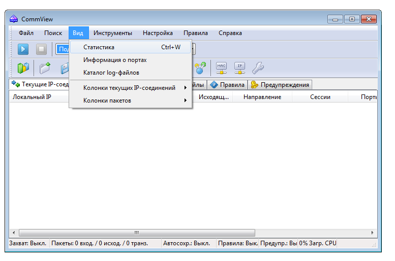Switch to the Правила tab
This screenshot has height=261, width=395.
(228, 85)
